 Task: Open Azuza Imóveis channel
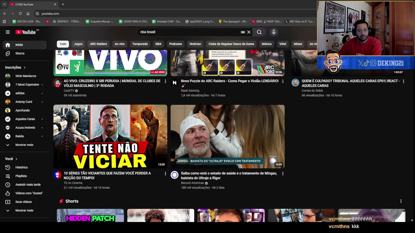24,128
